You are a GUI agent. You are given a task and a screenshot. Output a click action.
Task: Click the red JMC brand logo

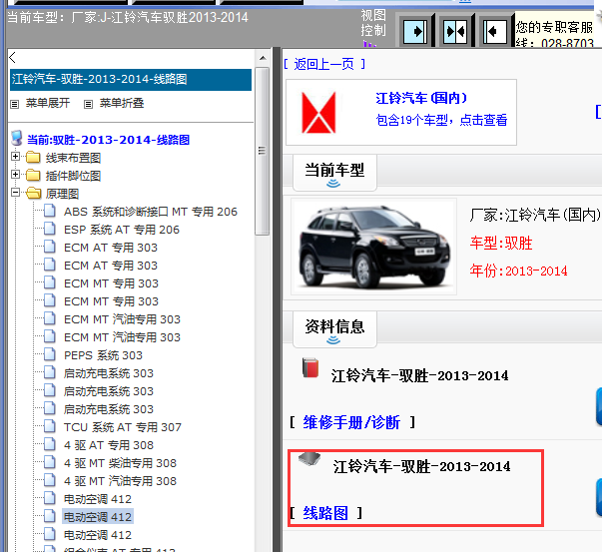coord(318,113)
